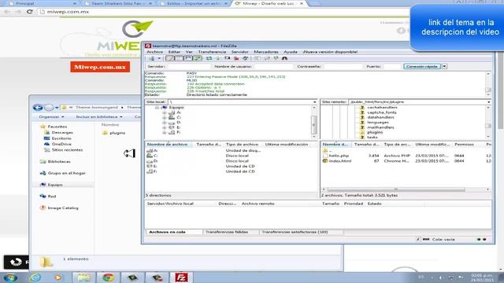Open Ayuda menu
Viewport: 504px width, 283px height.
291,52
